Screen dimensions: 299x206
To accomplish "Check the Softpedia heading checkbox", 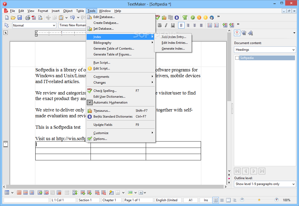I will tap(237, 58).
